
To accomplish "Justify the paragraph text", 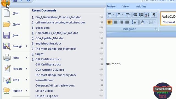I will (127, 22).
